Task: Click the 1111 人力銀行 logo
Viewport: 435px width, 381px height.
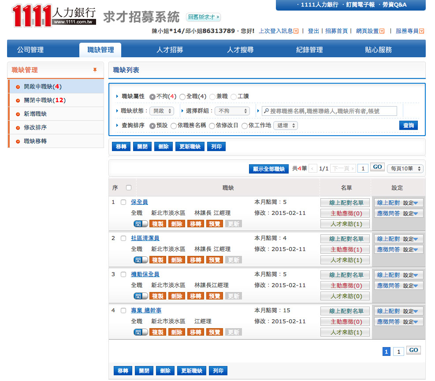Action: coord(54,16)
